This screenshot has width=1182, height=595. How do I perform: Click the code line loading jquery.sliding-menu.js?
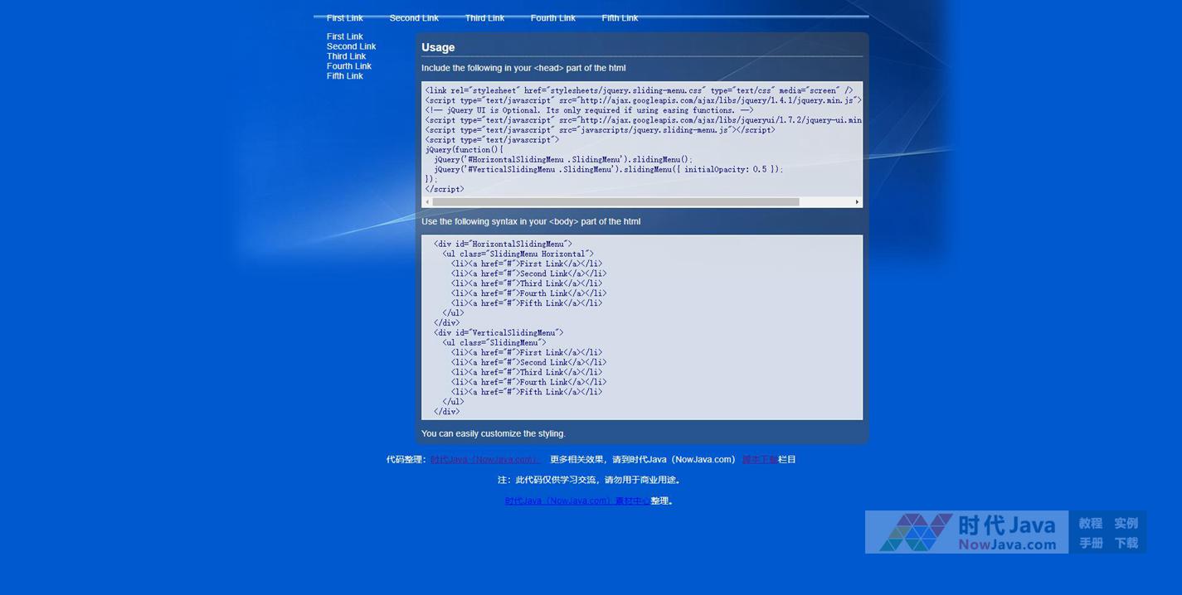click(601, 130)
